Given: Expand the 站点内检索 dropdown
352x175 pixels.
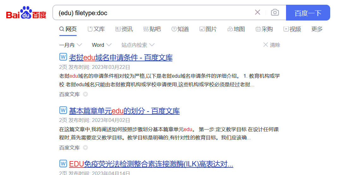Looking at the screenshot, I should tap(138, 45).
